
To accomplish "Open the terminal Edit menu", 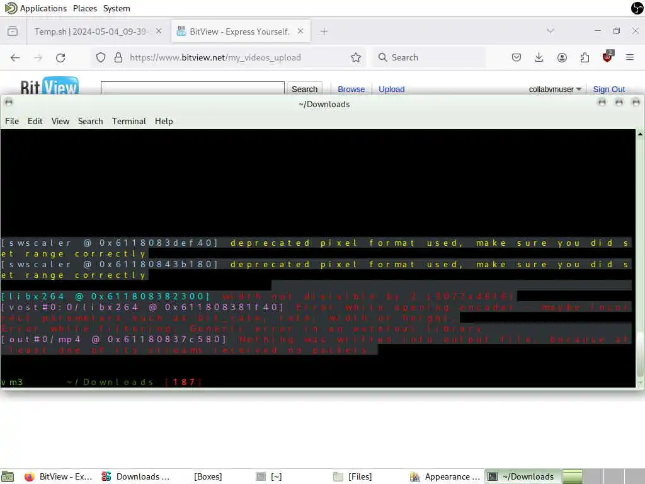I will coord(35,121).
